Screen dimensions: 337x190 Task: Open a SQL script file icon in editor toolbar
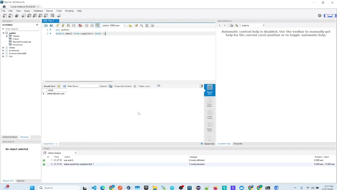tap(46, 25)
